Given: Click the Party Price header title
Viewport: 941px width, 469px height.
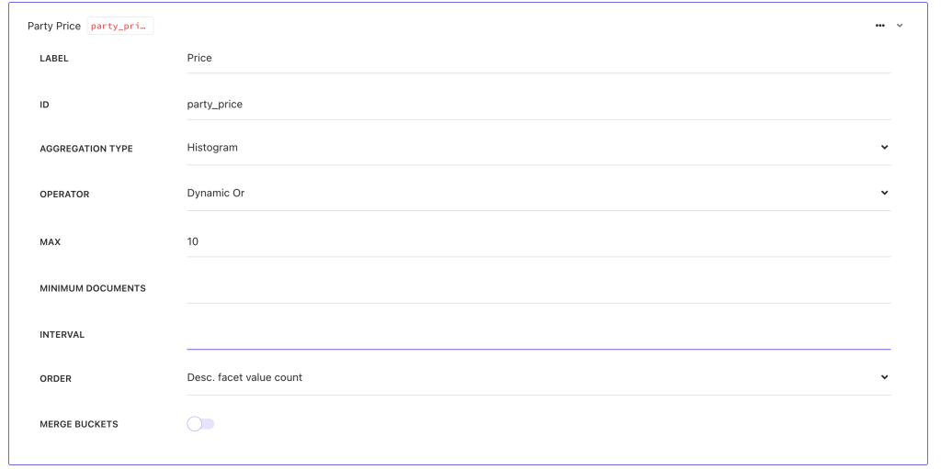Looking at the screenshot, I should click(54, 27).
